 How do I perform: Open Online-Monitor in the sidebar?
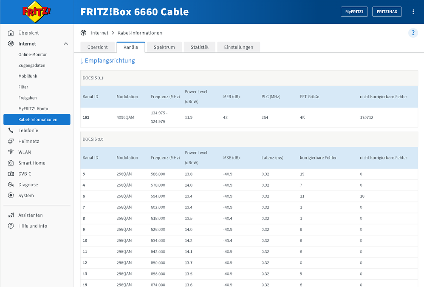point(33,54)
